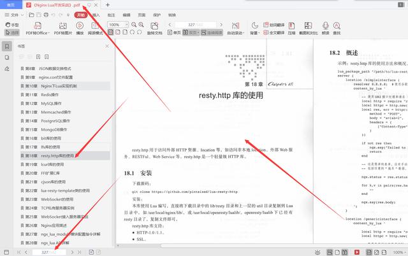Undo the last action
Viewport: 408px width, 256px height.
coord(54,15)
